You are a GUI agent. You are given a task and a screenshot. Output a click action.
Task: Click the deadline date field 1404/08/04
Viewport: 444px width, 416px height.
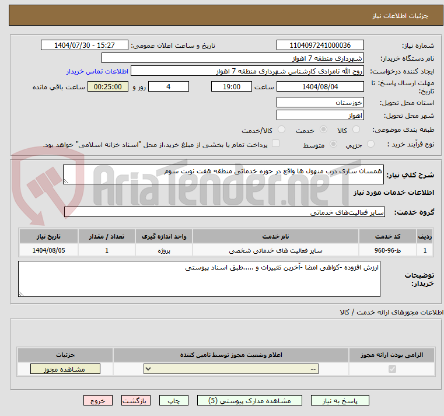click(x=320, y=87)
